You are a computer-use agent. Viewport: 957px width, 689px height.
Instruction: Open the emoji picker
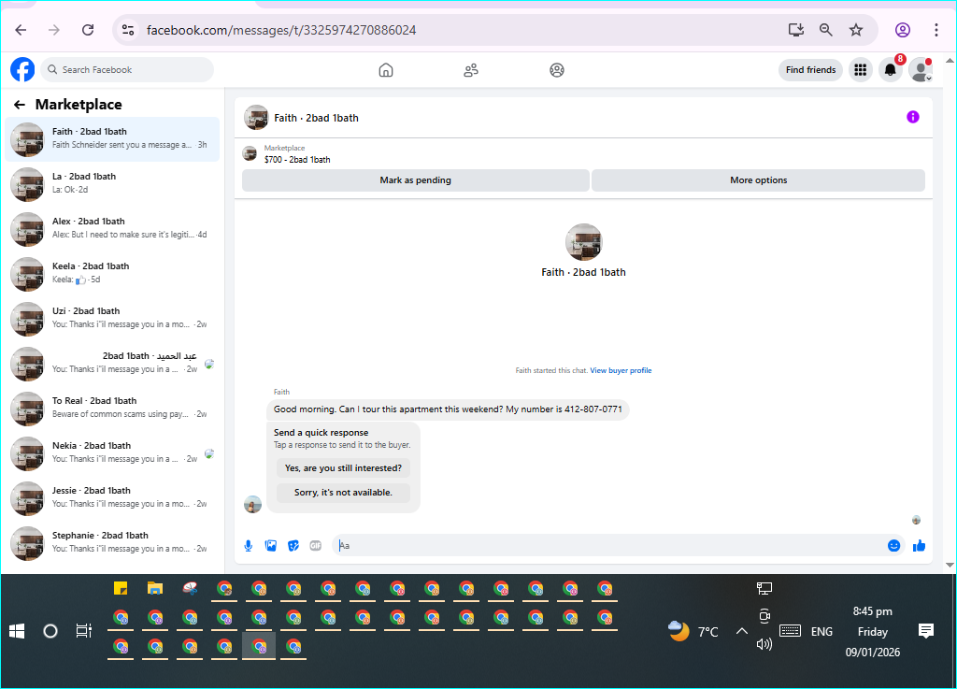[893, 546]
